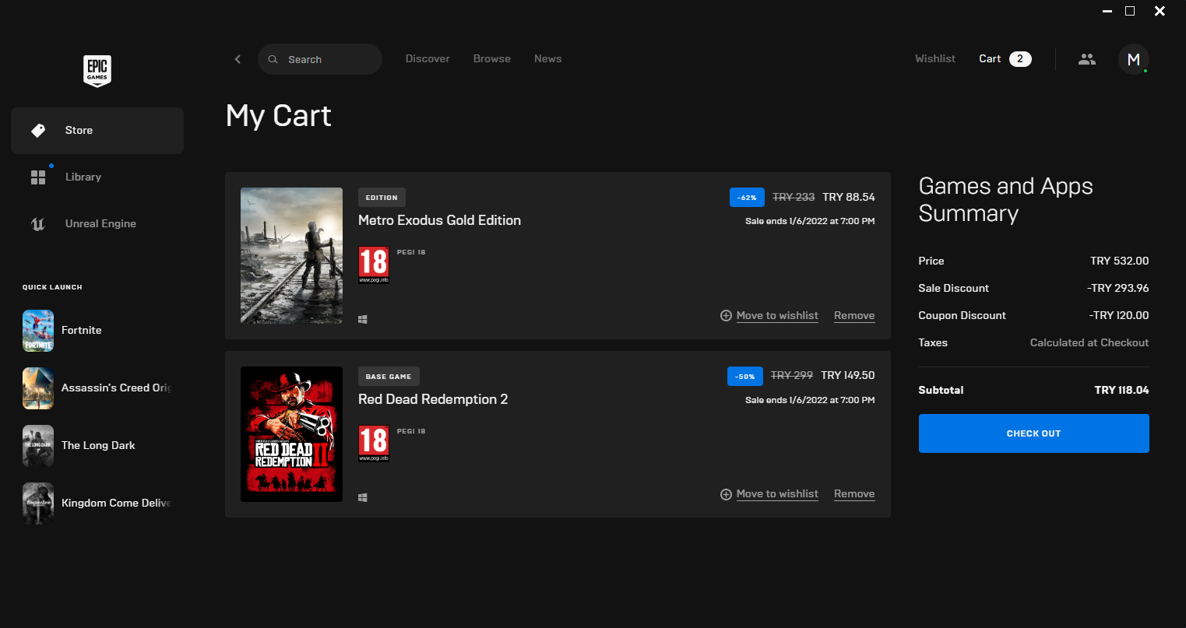The width and height of the screenshot is (1186, 628).
Task: Open the Friends list icon
Action: point(1087,59)
